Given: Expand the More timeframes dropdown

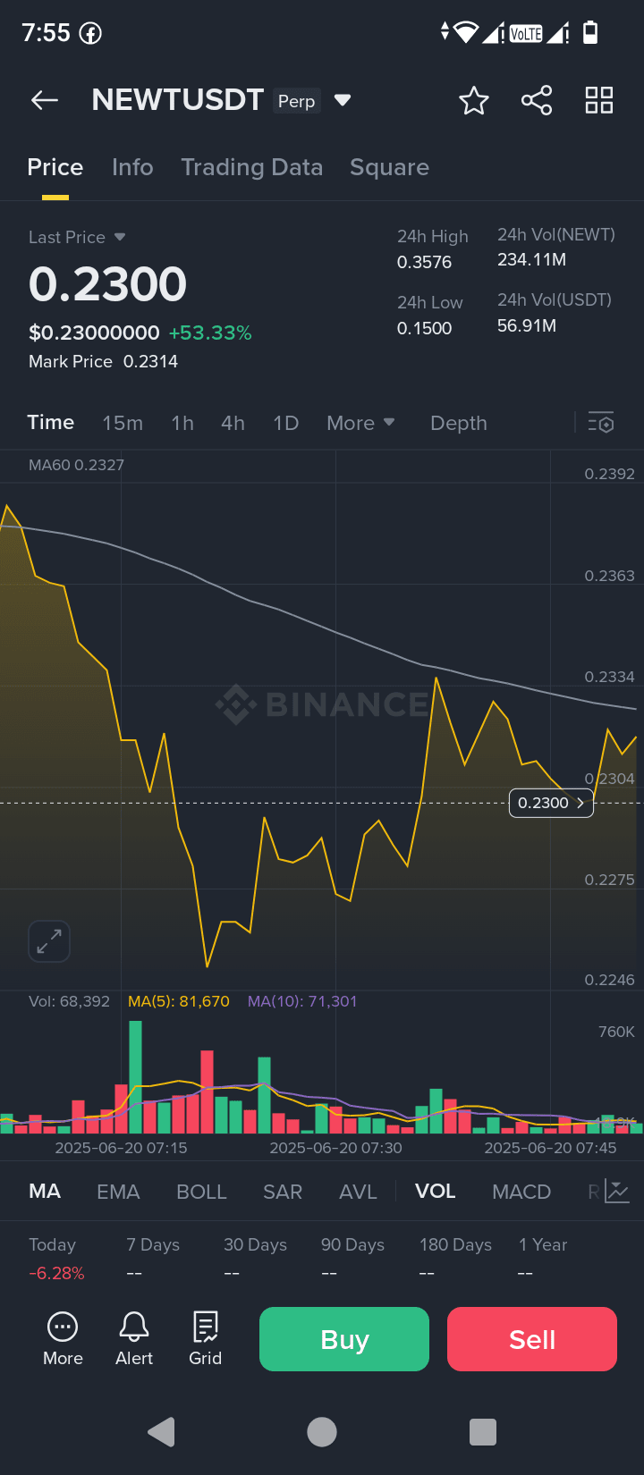Looking at the screenshot, I should point(360,423).
